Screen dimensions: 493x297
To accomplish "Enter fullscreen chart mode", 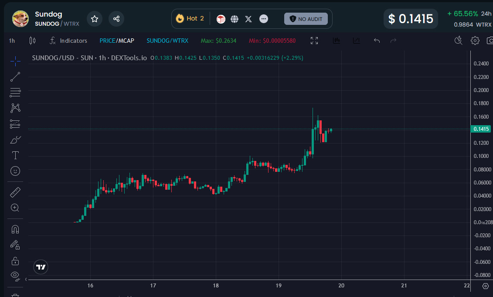I will click(x=314, y=41).
